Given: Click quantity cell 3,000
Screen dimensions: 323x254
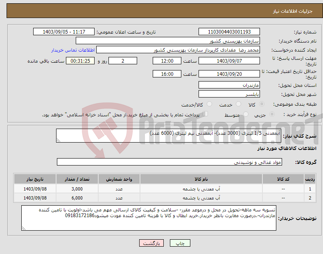Looking at the screenshot, I should click(77, 189).
